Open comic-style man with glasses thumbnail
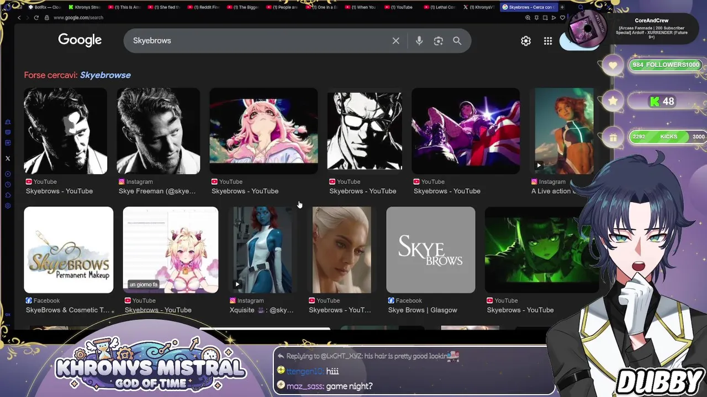 pyautogui.click(x=365, y=131)
